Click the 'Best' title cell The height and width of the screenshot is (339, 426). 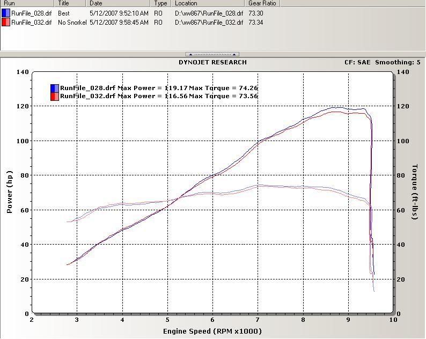[63, 13]
